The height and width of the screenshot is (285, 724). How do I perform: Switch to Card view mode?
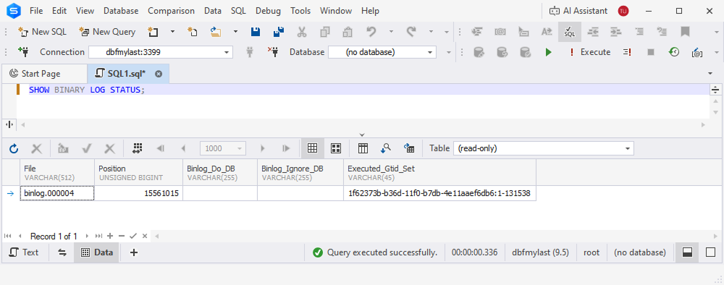336,148
